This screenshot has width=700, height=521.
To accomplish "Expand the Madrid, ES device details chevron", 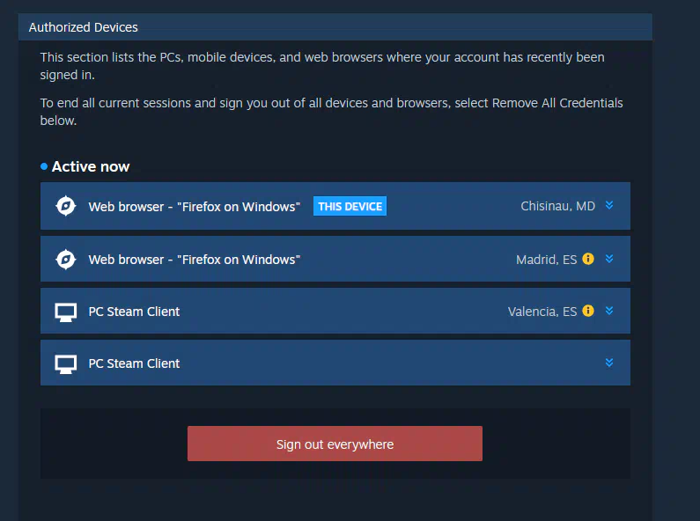I will coord(609,259).
